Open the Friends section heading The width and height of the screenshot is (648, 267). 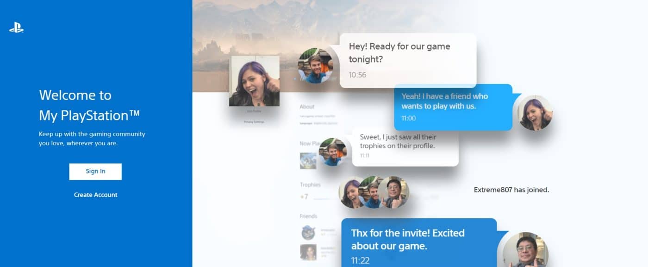tap(308, 216)
